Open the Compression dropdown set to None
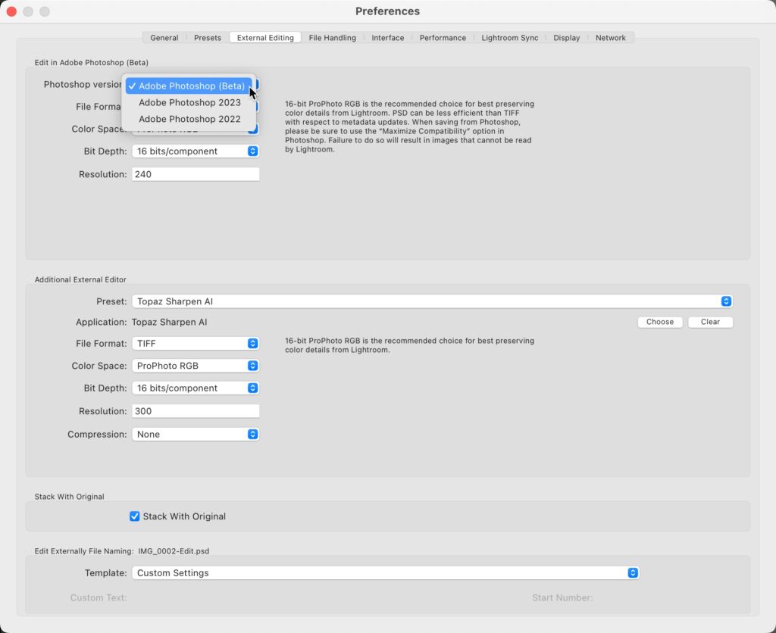Viewport: 776px width, 633px height. 196,434
